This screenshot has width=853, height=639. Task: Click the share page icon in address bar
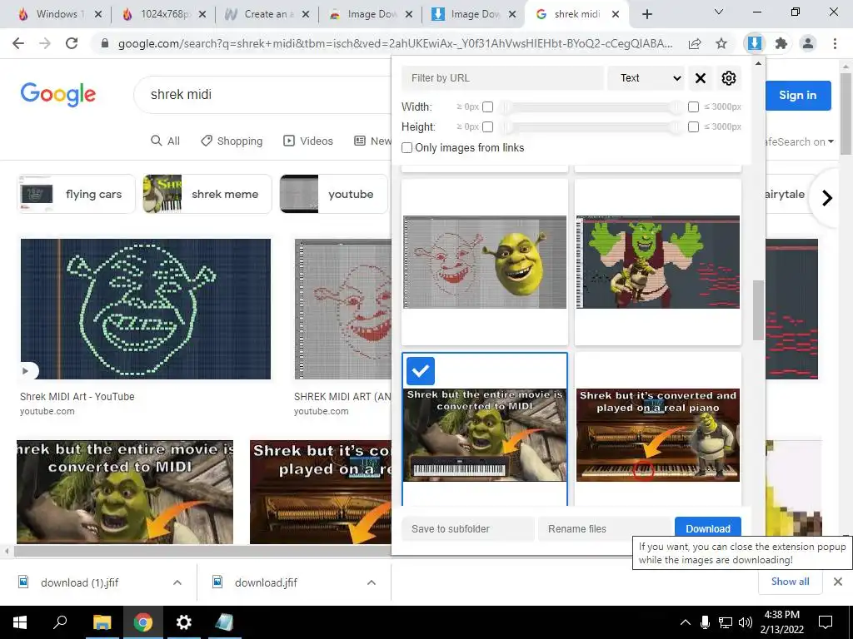pos(695,43)
